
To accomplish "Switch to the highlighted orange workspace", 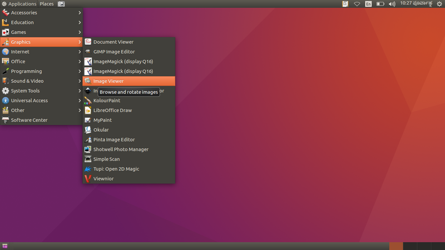I will coord(396,246).
